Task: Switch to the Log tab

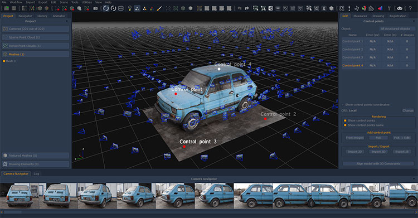Action: tap(36, 174)
